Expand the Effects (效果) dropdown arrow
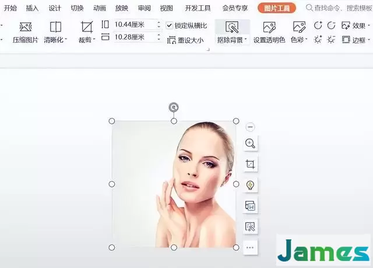 click(369, 25)
